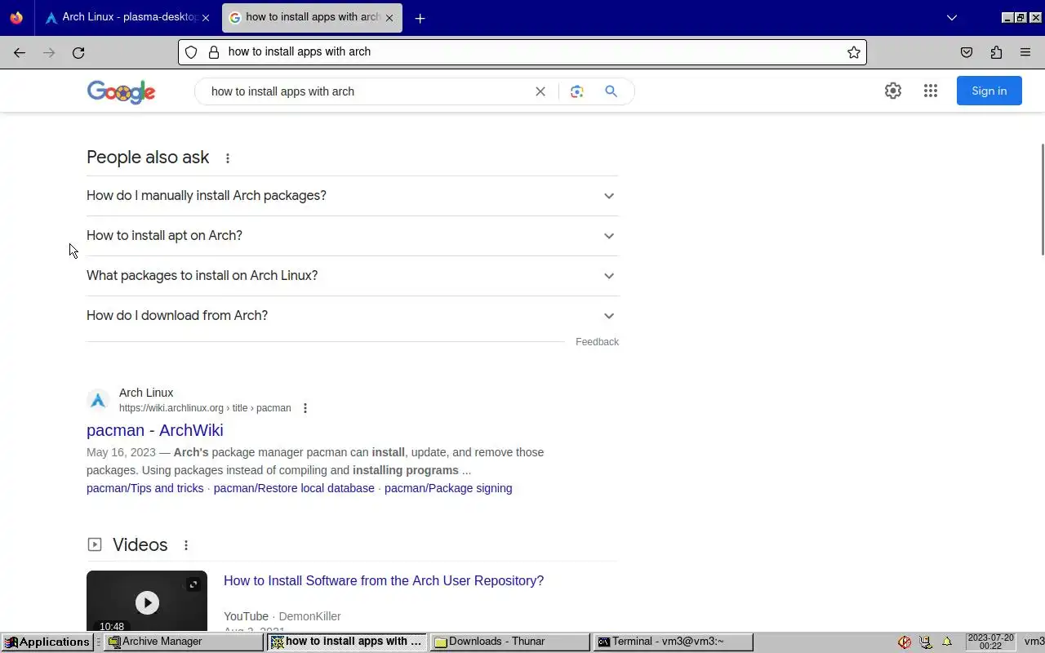
Task: Click the video expand icon on thumbnail
Action: 193,584
